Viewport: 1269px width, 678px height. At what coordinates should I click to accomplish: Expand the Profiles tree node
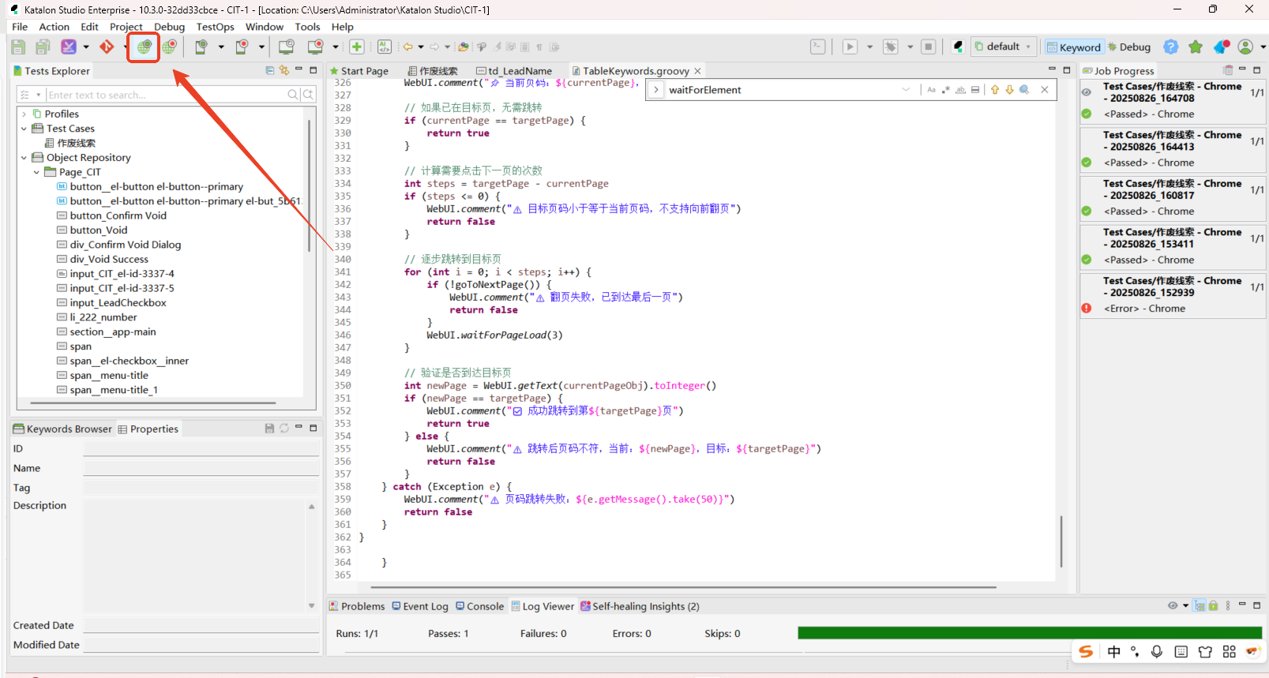tap(24, 114)
